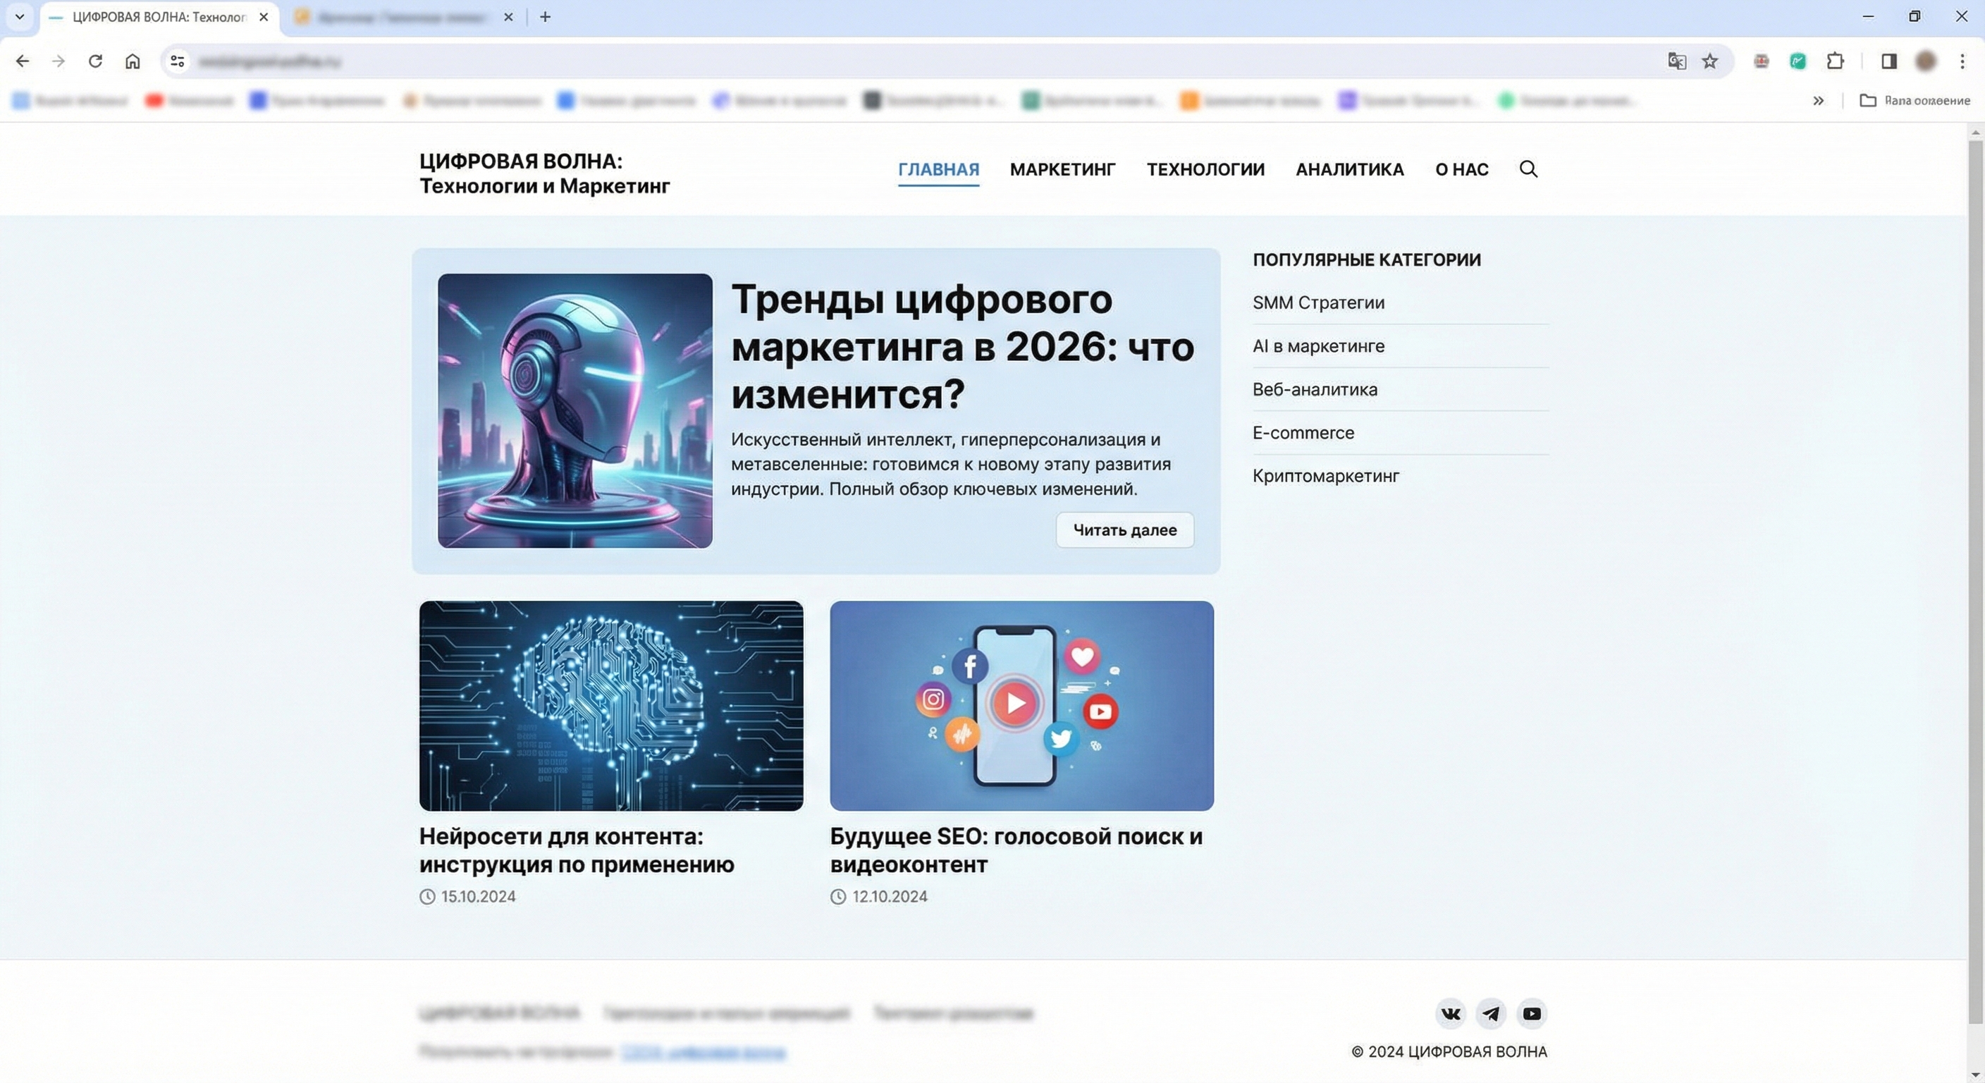This screenshot has width=1985, height=1083.
Task: Open the tab search dropdown arrow
Action: click(x=19, y=16)
